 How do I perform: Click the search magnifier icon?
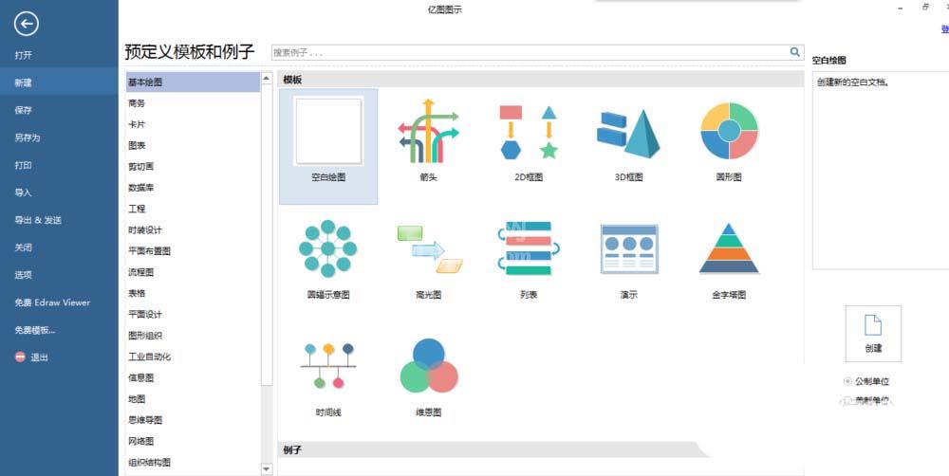click(794, 52)
